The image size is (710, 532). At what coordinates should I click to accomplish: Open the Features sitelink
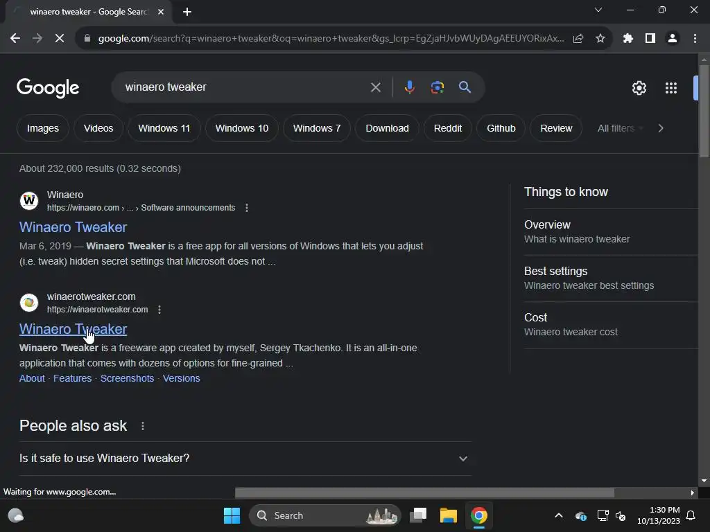(x=72, y=378)
